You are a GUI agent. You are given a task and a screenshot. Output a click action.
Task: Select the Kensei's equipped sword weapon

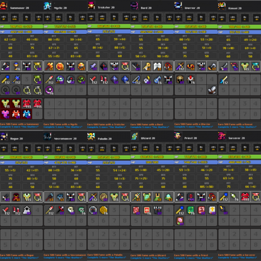point(223,66)
